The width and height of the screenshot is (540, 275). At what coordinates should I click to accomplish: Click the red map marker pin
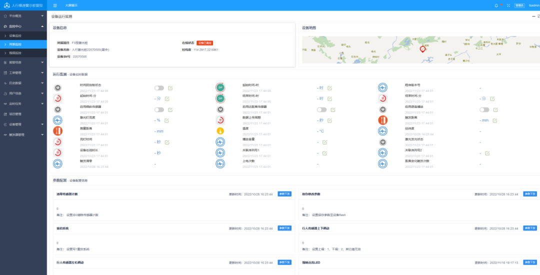point(422,48)
